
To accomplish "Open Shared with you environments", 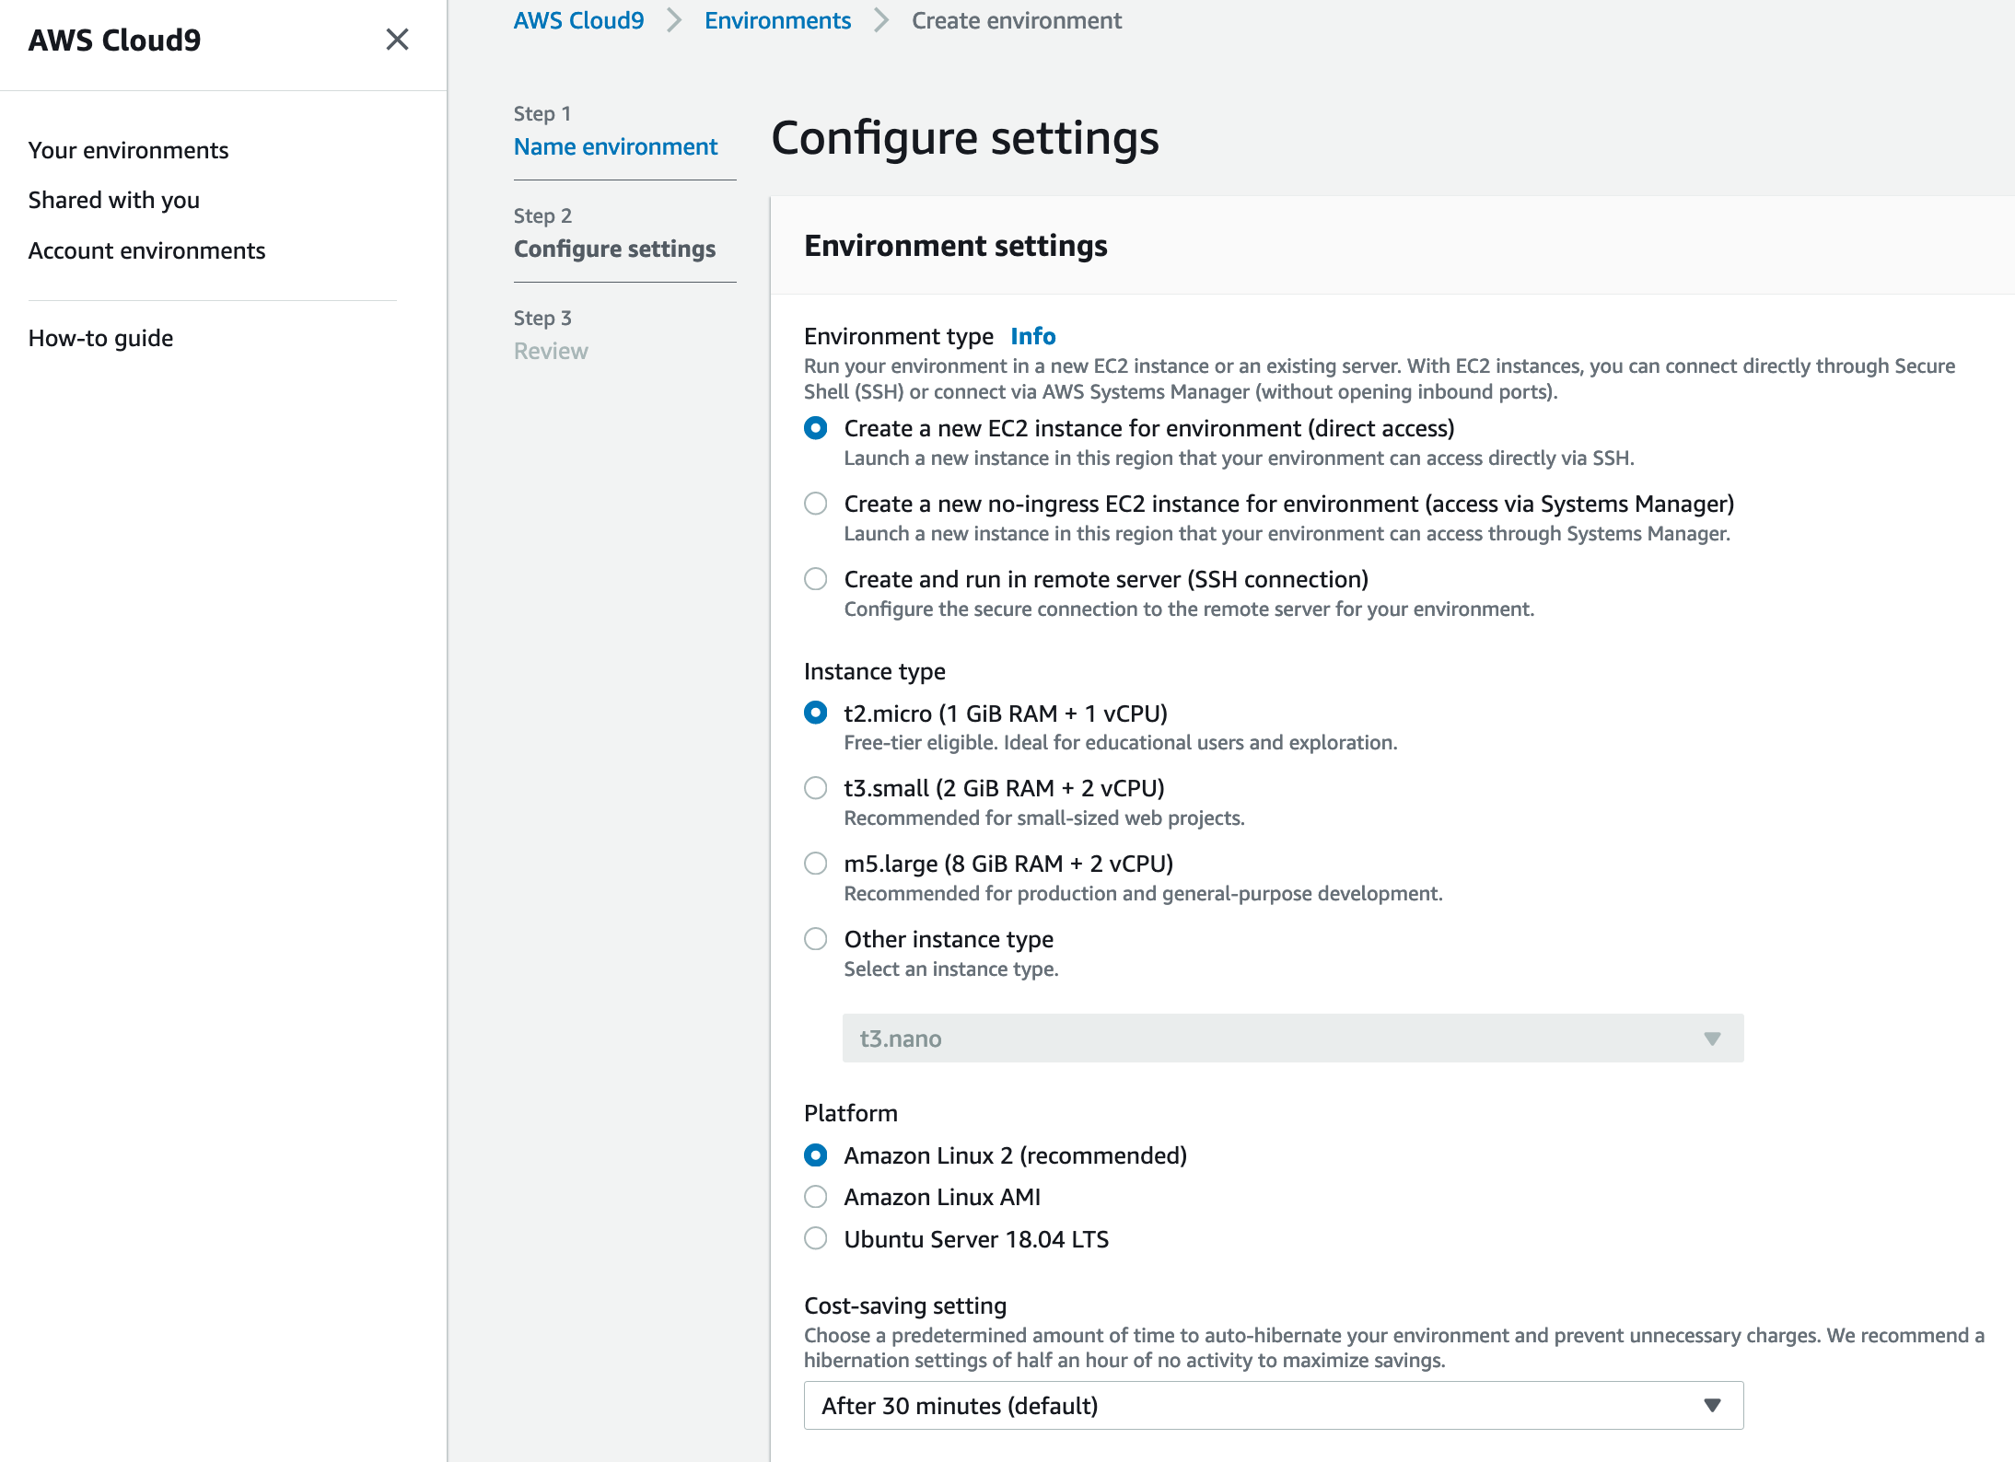I will click(113, 200).
